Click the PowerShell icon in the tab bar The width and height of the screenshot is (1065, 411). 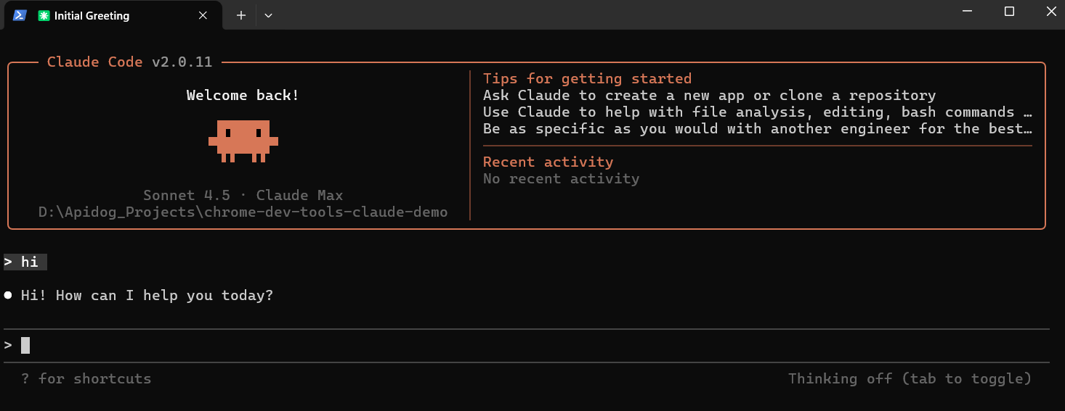pyautogui.click(x=20, y=15)
